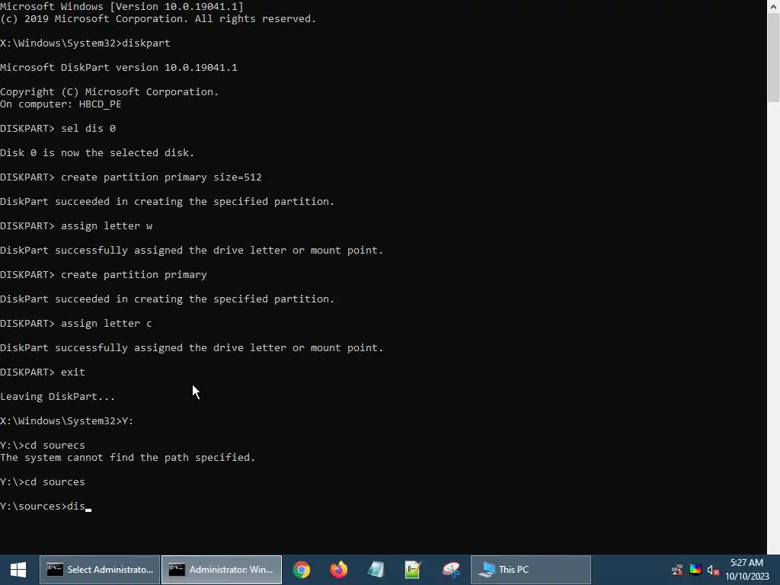The image size is (780, 585).
Task: Click the "assign letter c" command line
Action: coord(76,323)
